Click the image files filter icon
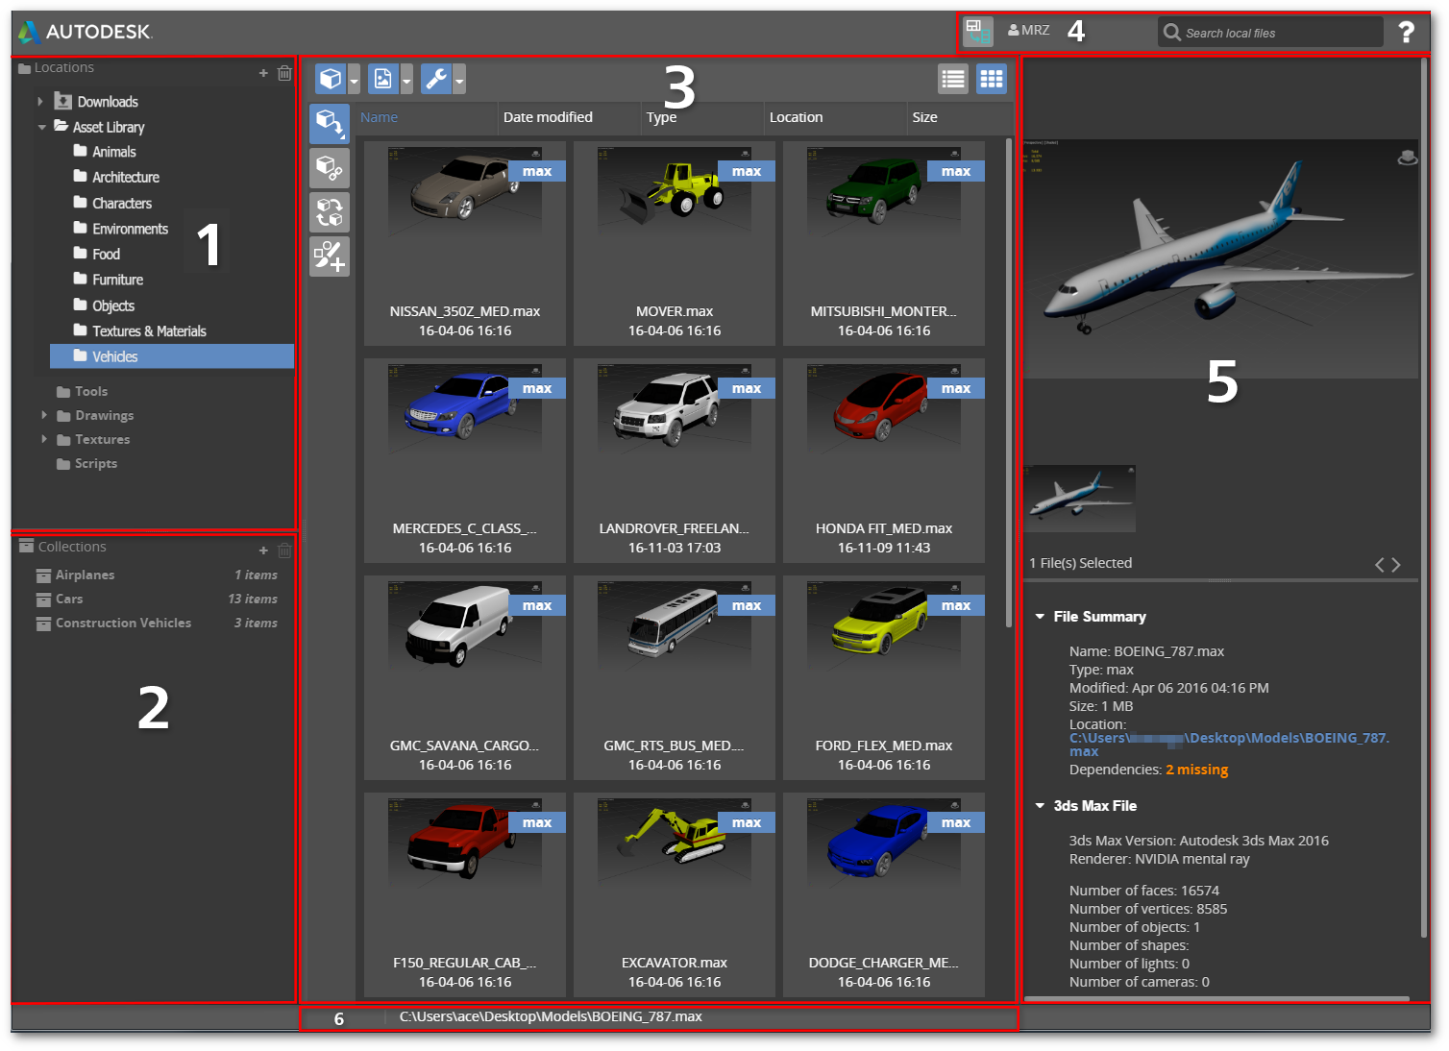This screenshot has height=1051, width=1449. click(383, 79)
